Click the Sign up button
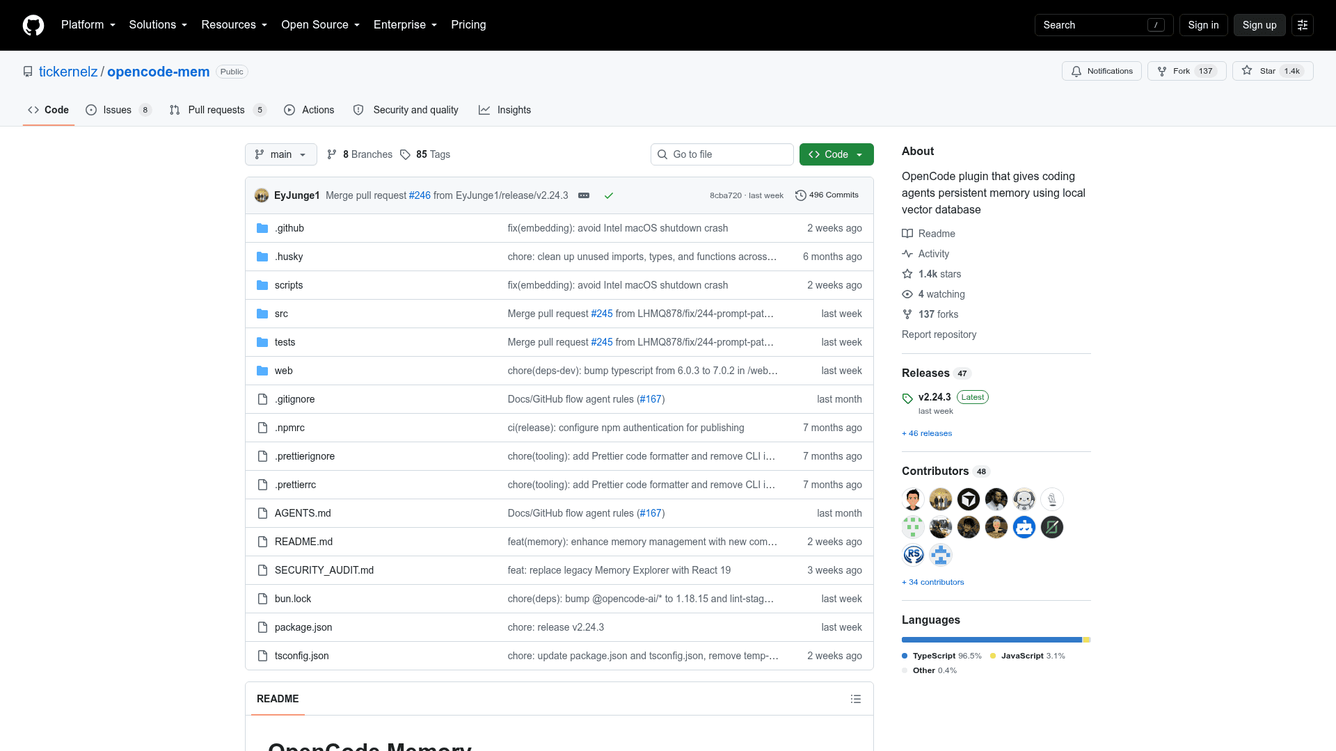1336x751 pixels. click(x=1259, y=25)
